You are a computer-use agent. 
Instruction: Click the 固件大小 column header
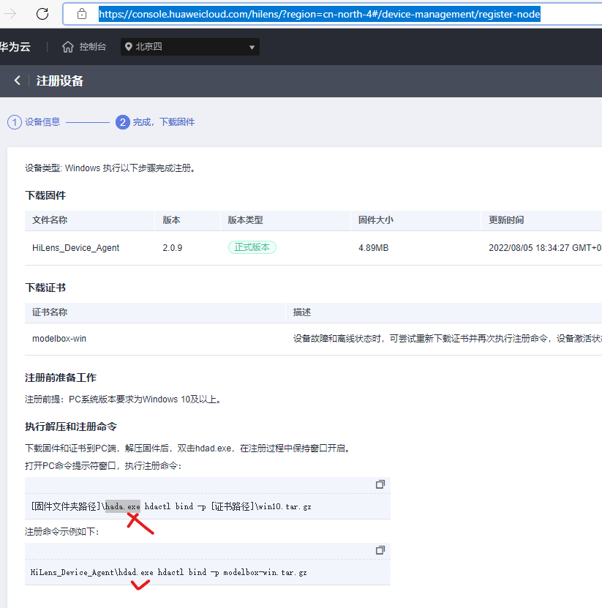[x=376, y=220]
